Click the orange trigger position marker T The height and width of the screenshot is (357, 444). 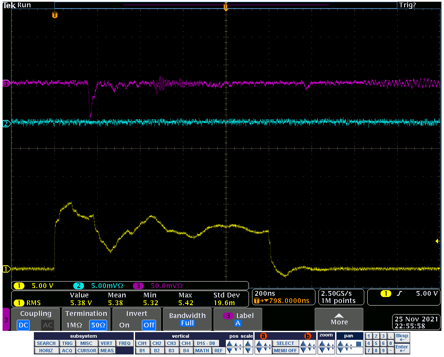(x=54, y=15)
